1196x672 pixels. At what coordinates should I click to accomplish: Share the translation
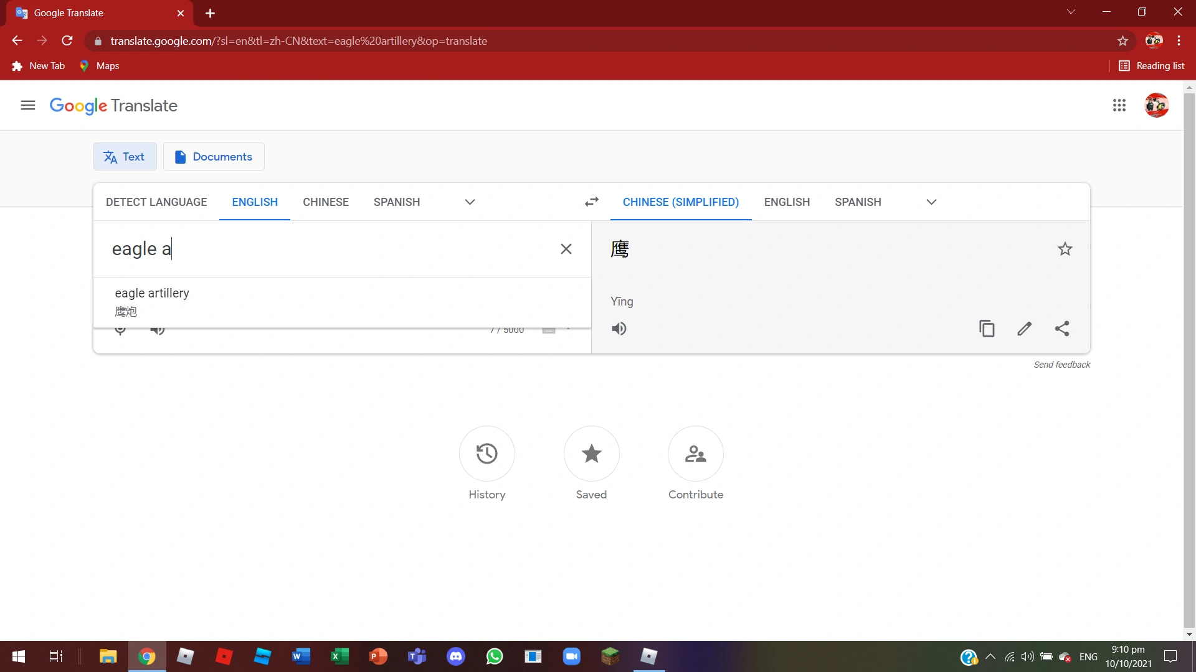(x=1062, y=329)
